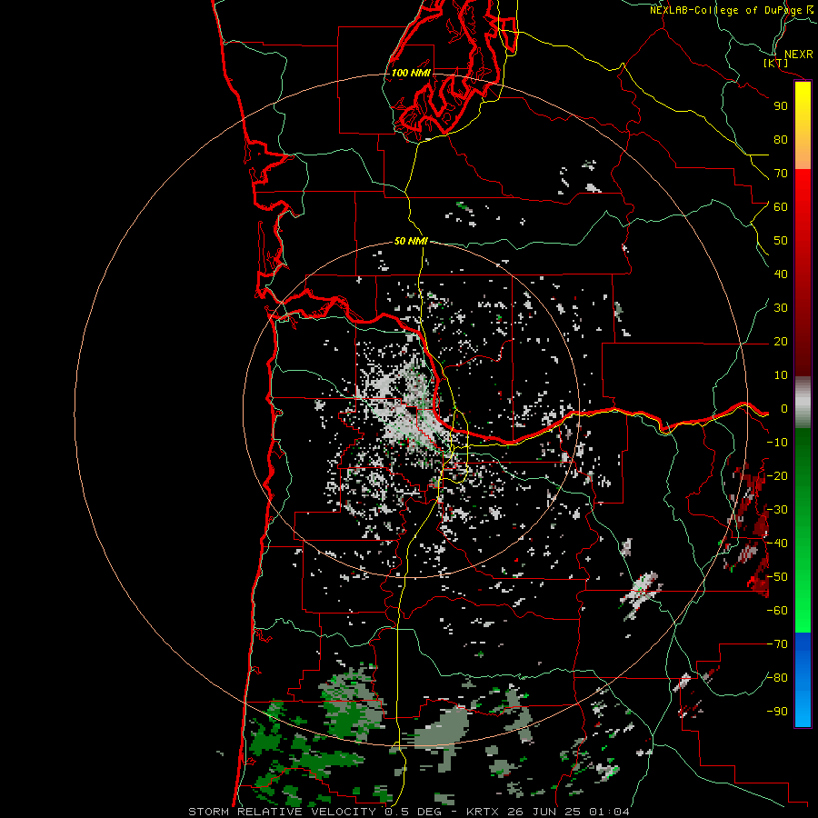
Task: Click the 60 value on the velocity scale
Action: click(x=781, y=207)
